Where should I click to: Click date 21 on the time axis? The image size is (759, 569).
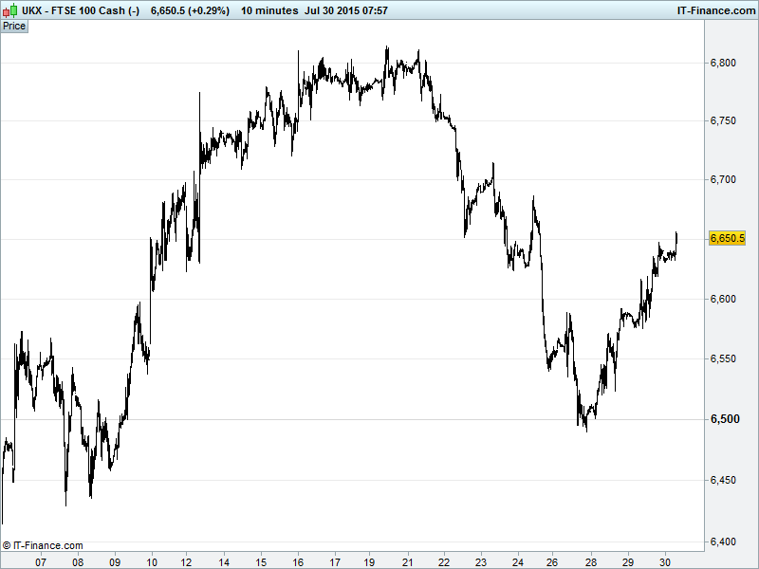(408, 561)
